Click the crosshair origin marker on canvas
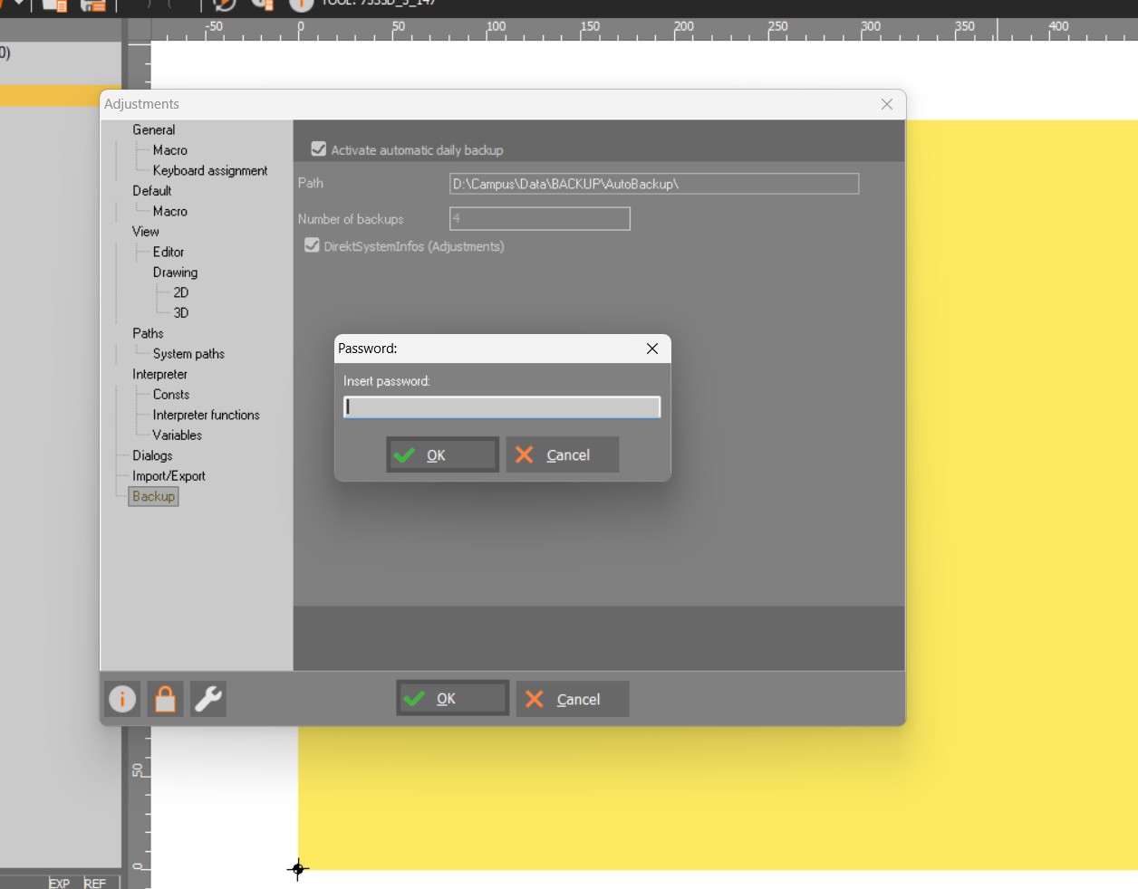This screenshot has width=1138, height=889. (298, 869)
